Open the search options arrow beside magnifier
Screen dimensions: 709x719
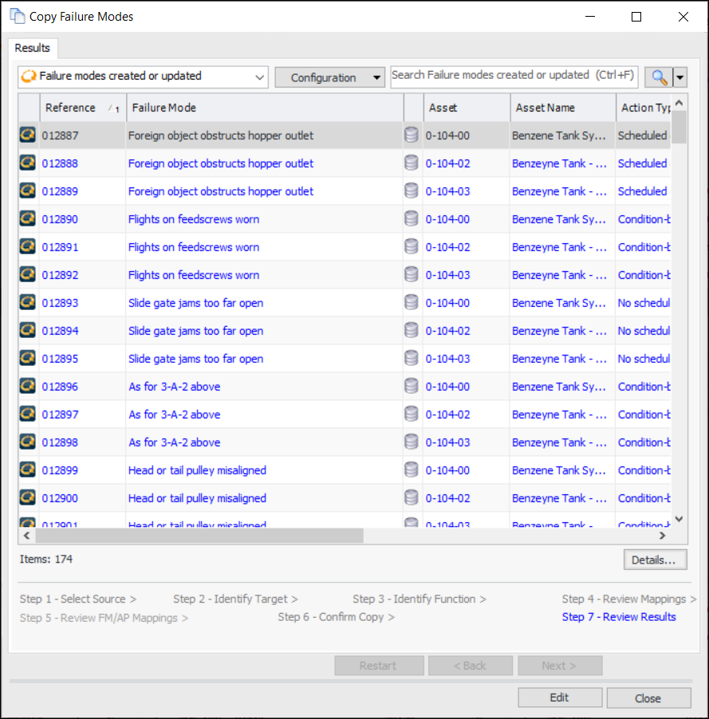point(679,77)
